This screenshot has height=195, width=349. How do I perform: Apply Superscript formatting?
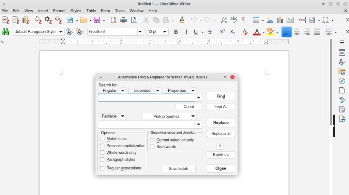[222, 32]
